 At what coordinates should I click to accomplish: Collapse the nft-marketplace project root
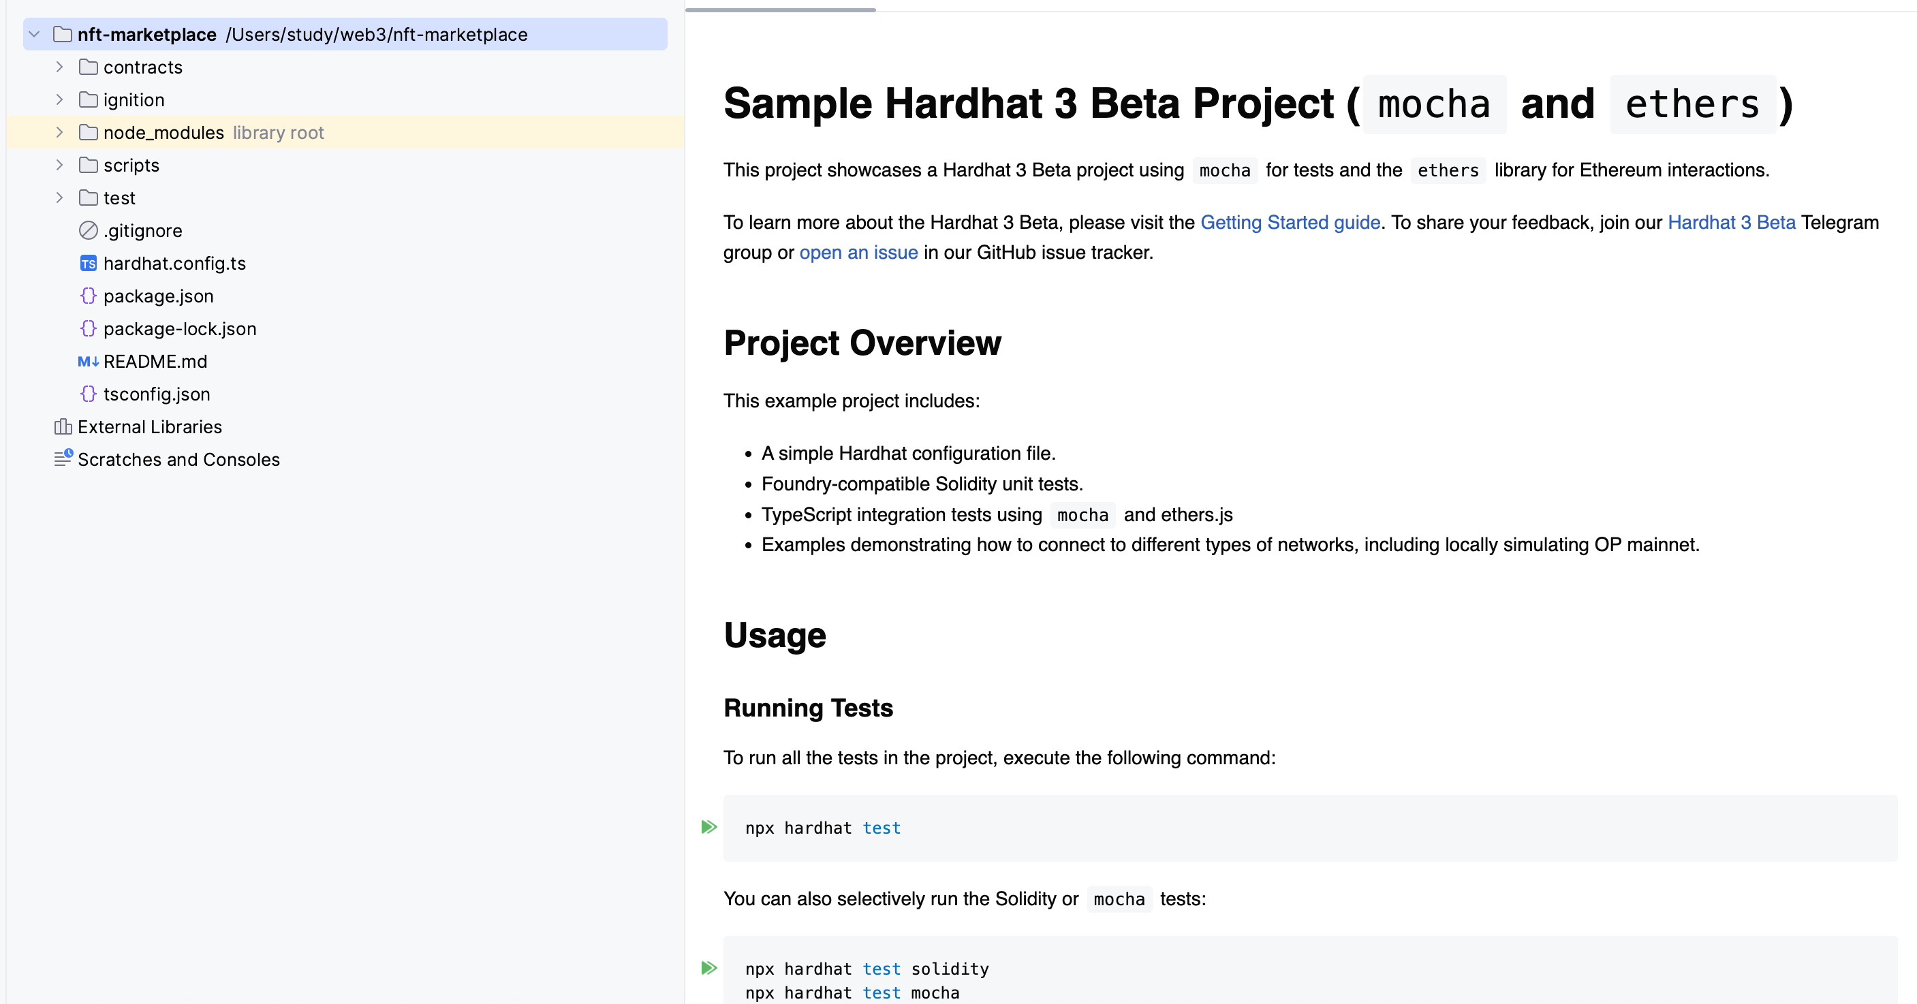[x=34, y=34]
